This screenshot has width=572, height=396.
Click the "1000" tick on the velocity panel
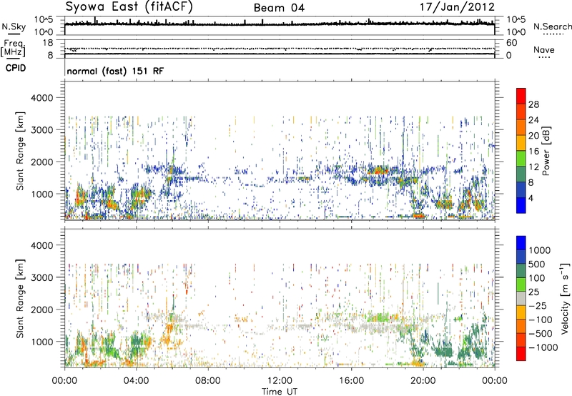pos(41,342)
